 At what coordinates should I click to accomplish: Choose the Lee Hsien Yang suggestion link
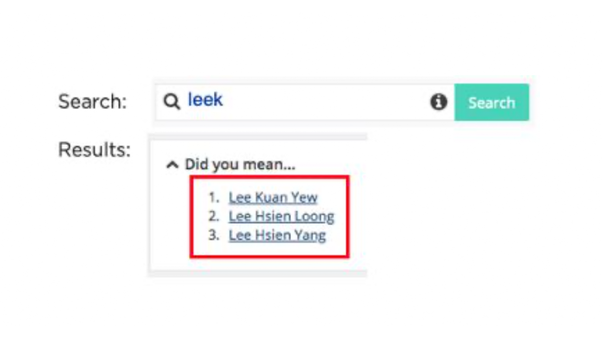[277, 235]
